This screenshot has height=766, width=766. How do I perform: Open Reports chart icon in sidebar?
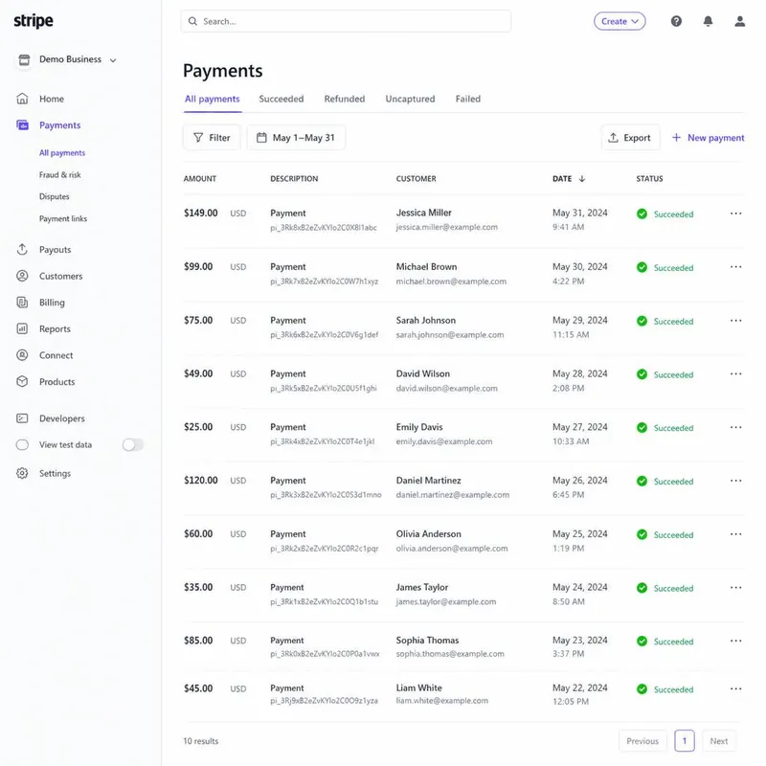click(22, 328)
